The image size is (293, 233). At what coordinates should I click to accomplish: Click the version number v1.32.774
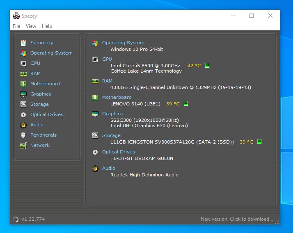click(33, 219)
